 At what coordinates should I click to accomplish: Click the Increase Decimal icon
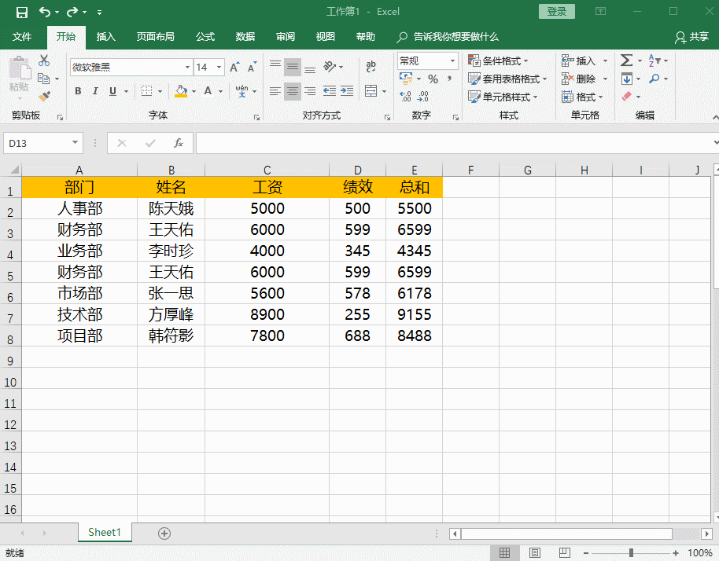[x=404, y=94]
